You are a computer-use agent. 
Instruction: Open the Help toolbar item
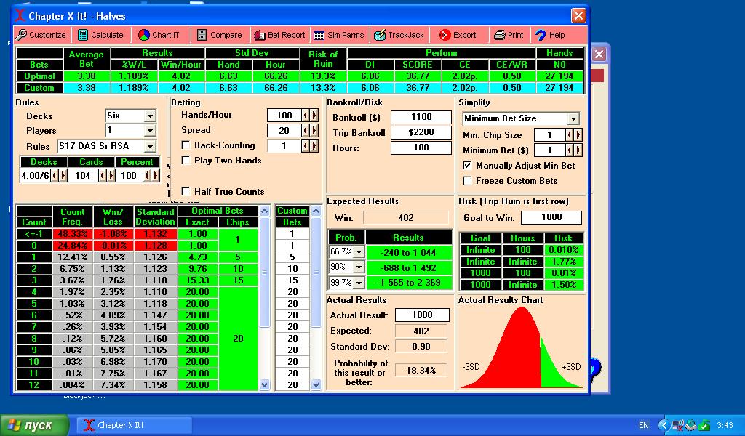coord(550,35)
